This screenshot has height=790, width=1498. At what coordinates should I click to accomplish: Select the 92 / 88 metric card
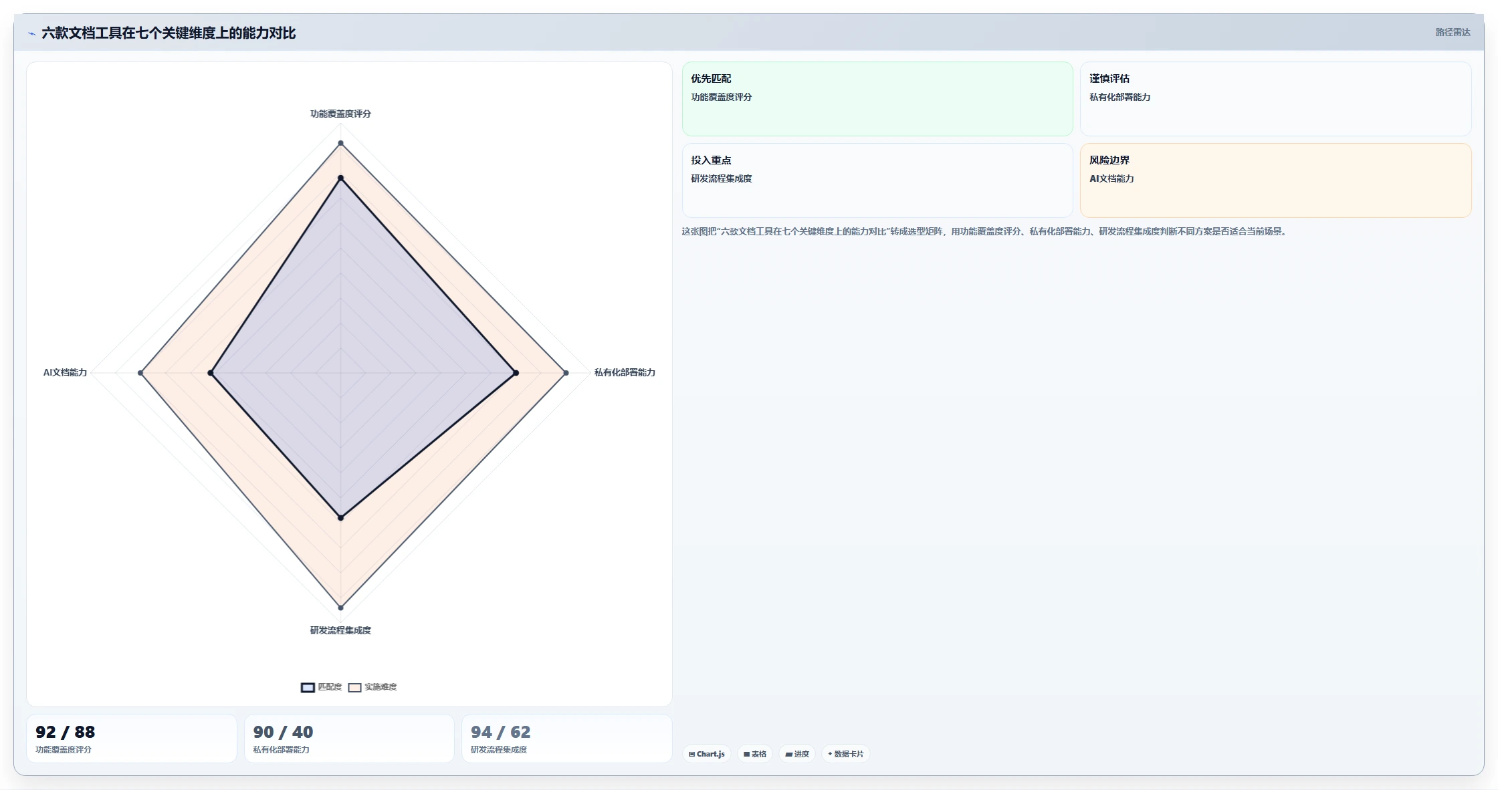132,739
